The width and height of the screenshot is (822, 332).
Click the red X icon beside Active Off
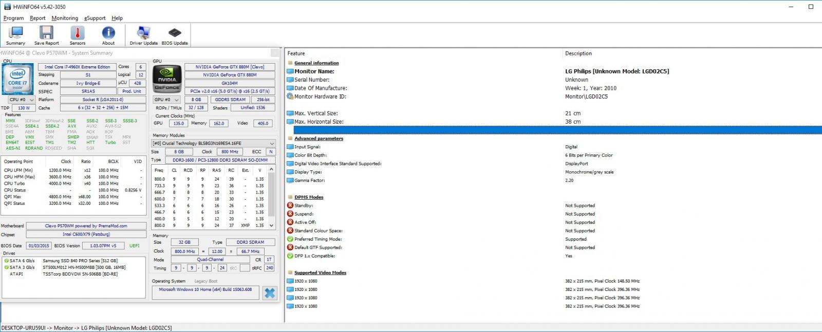[x=290, y=222]
